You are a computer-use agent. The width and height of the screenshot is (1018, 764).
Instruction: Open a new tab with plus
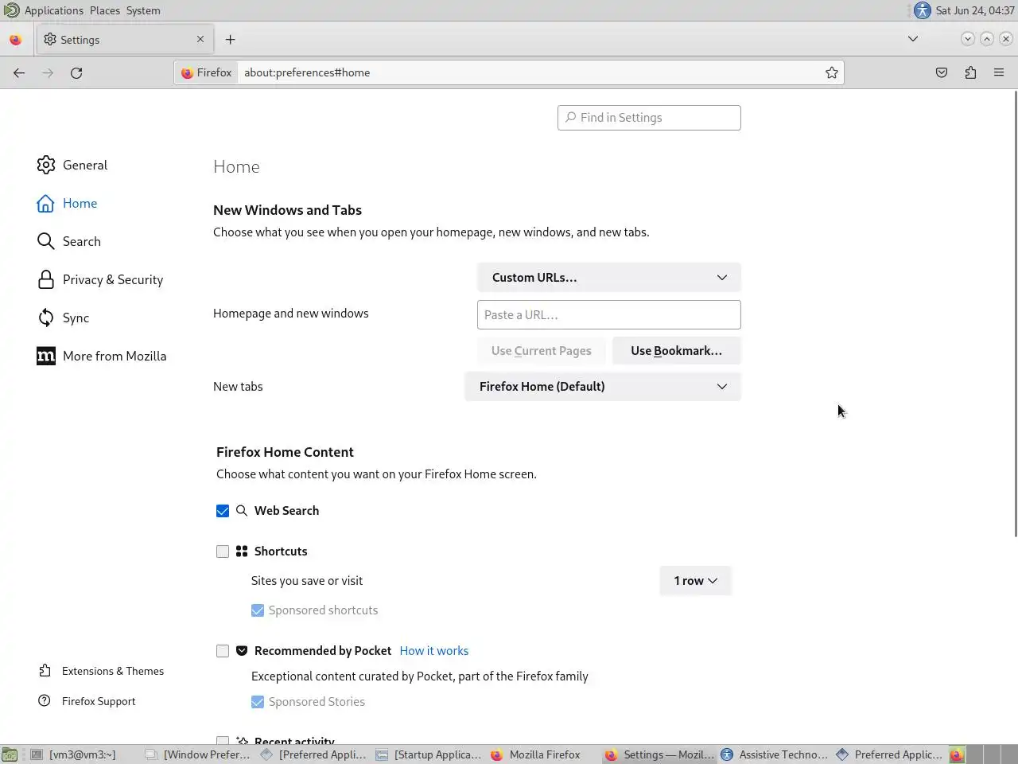pos(230,39)
